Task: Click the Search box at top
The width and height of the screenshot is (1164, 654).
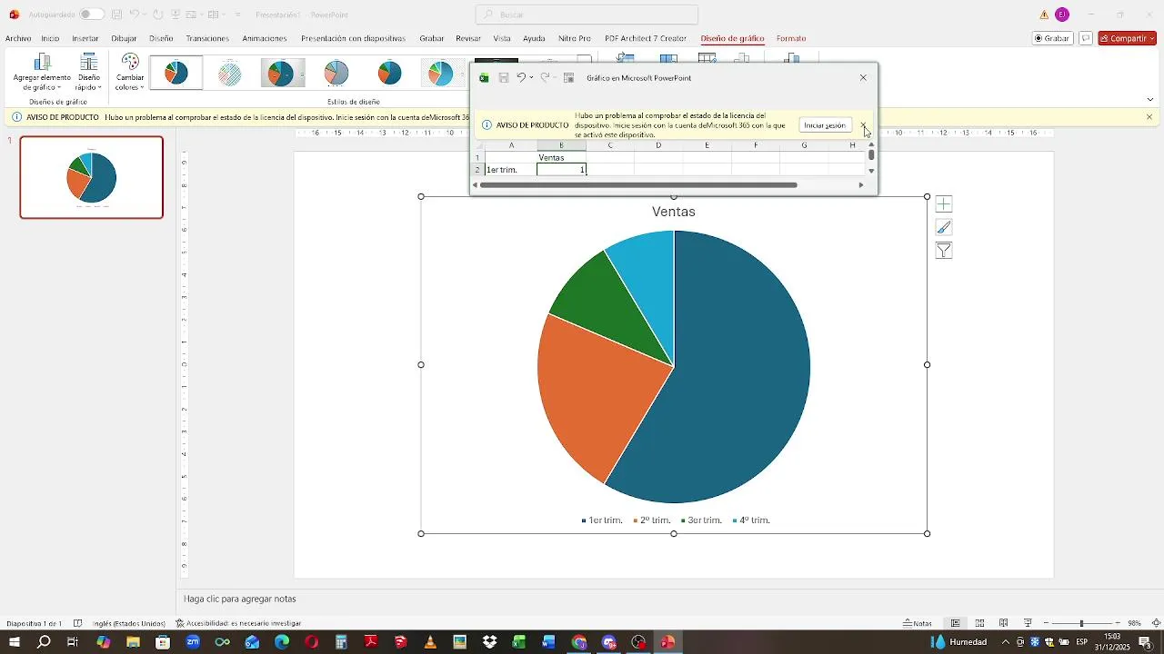Action: tap(587, 15)
